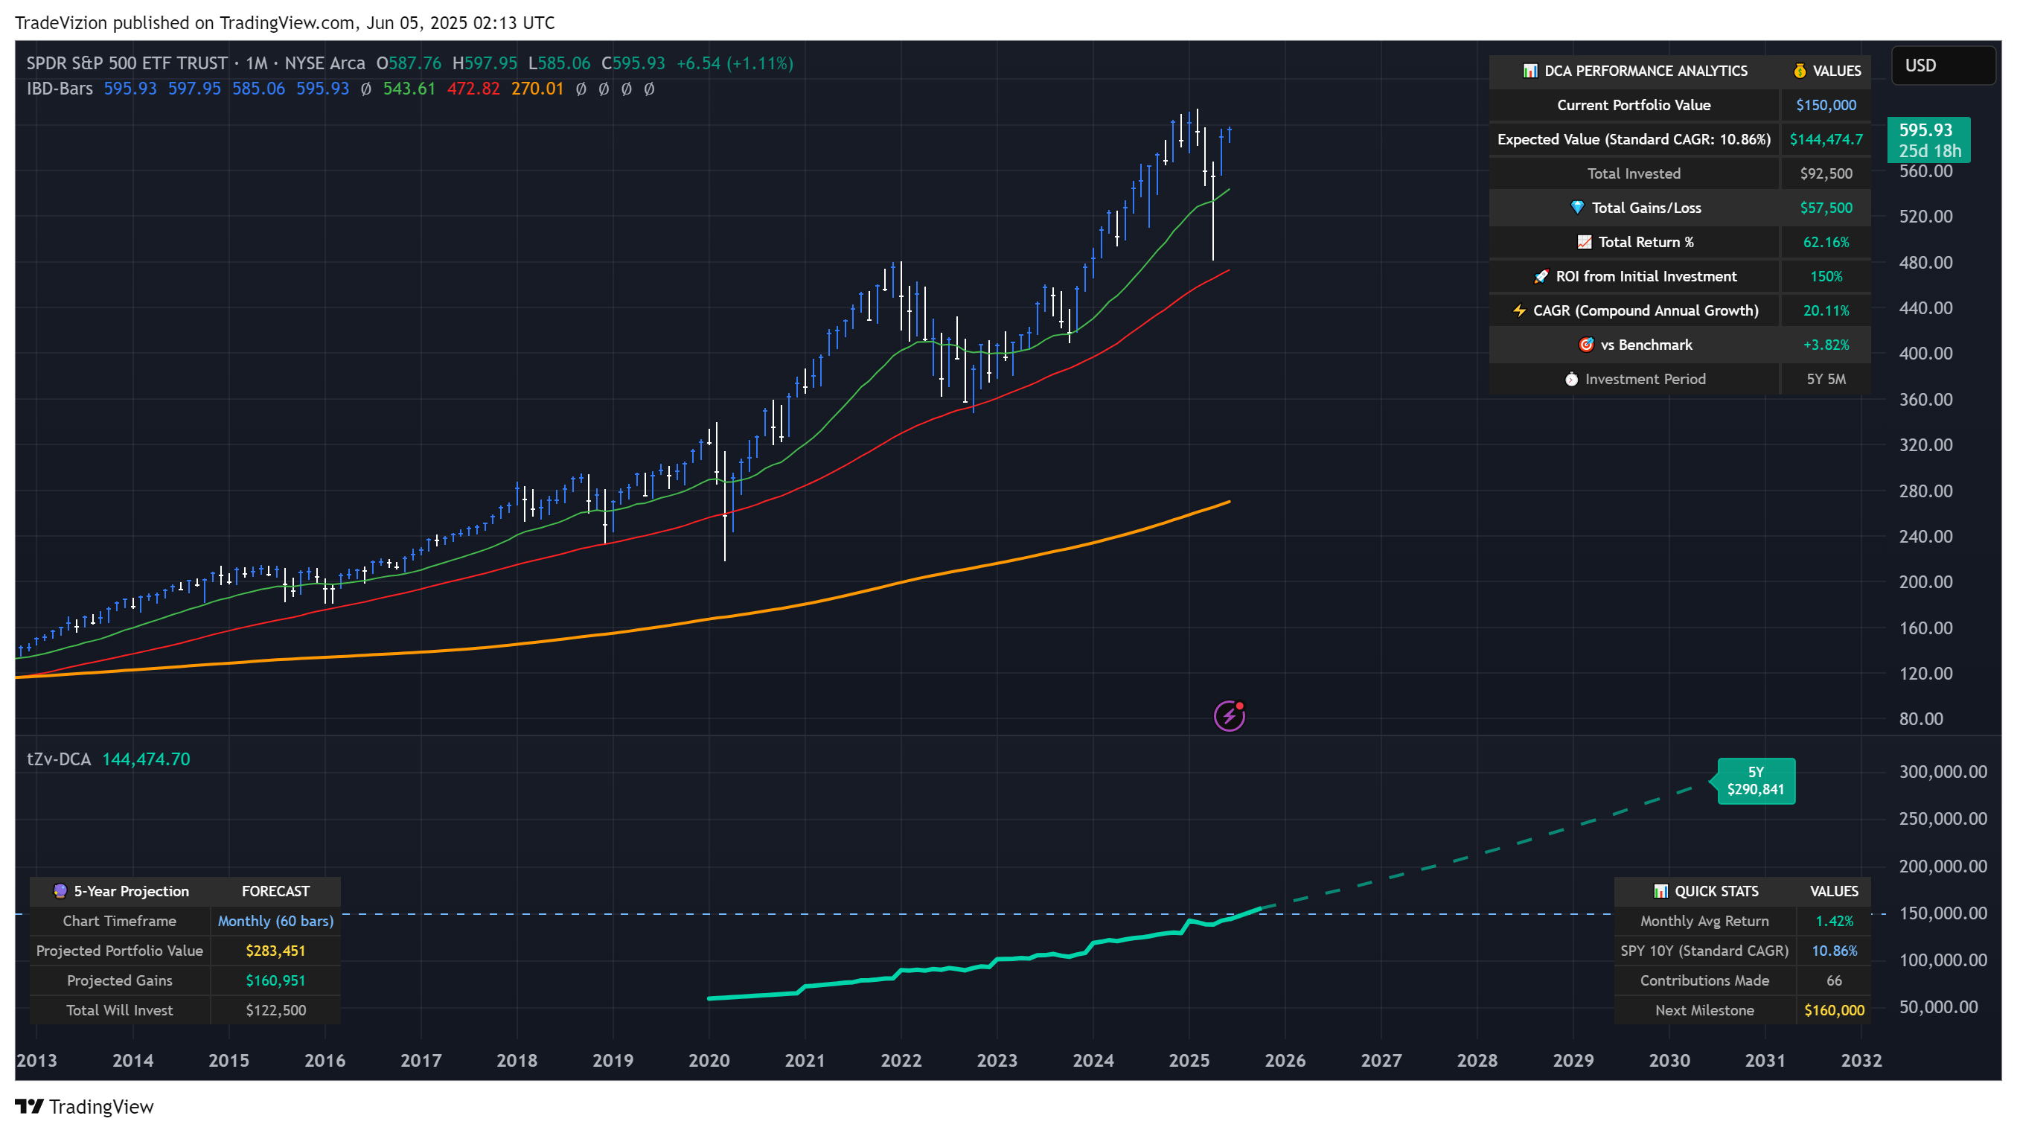Click the 2020 label on the time axis
This screenshot has width=2017, height=1133.
pyautogui.click(x=709, y=1060)
